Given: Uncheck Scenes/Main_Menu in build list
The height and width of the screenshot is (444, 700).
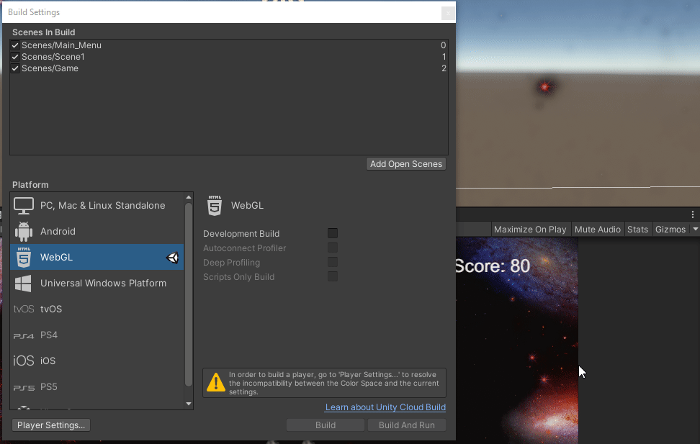Looking at the screenshot, I should click(15, 45).
